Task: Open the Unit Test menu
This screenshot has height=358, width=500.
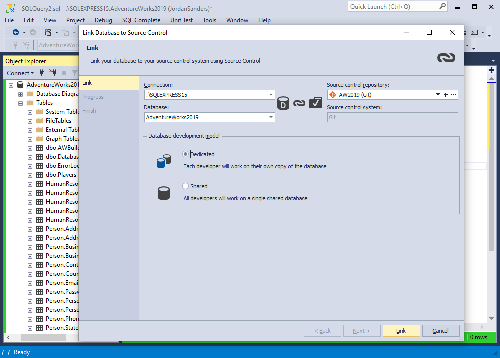Action: point(181,20)
